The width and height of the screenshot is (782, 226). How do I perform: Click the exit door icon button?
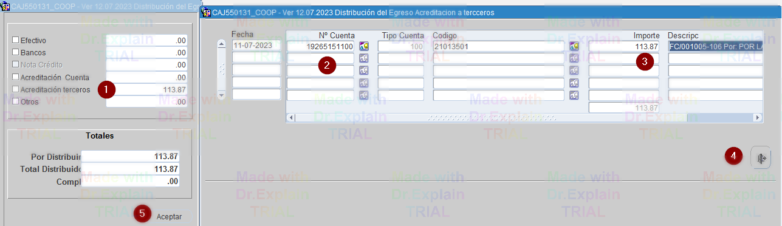tap(761, 158)
